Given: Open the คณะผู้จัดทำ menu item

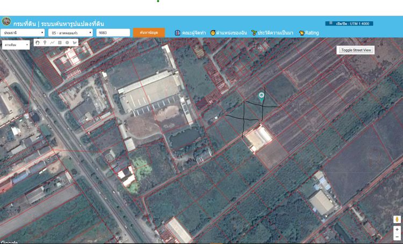Looking at the screenshot, I should click(190, 33).
